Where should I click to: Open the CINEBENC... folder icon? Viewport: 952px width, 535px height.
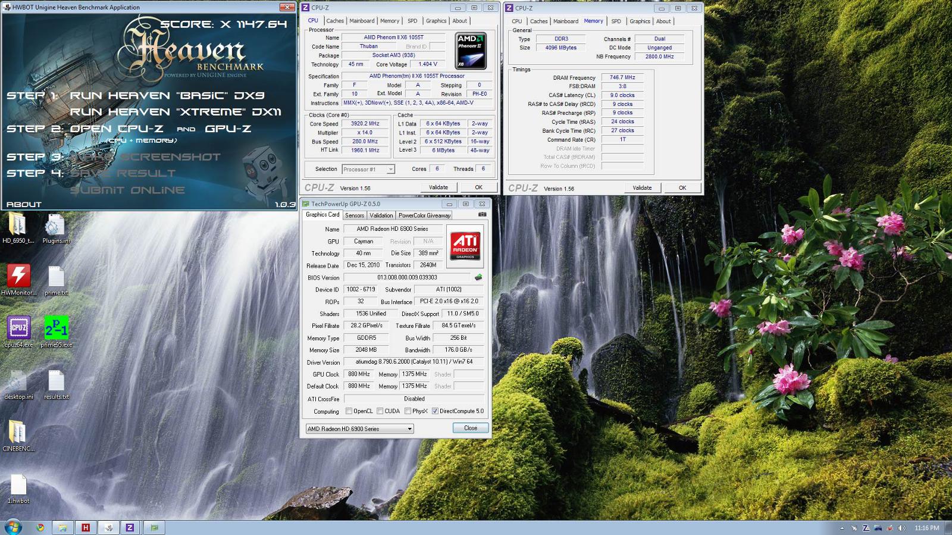[x=18, y=436]
